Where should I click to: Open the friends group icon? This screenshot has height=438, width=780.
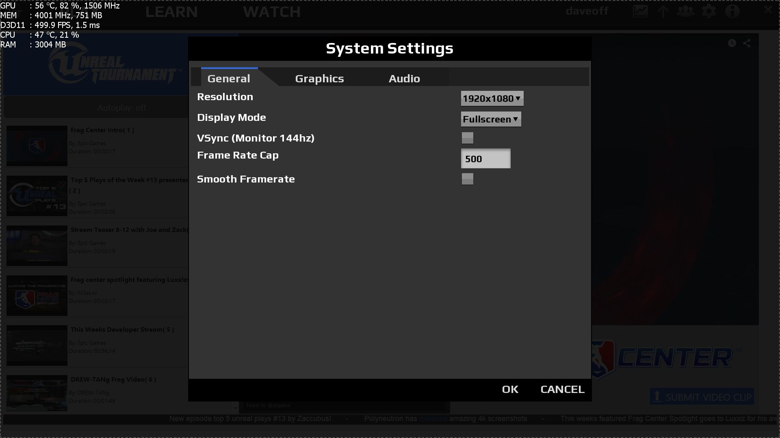[685, 11]
